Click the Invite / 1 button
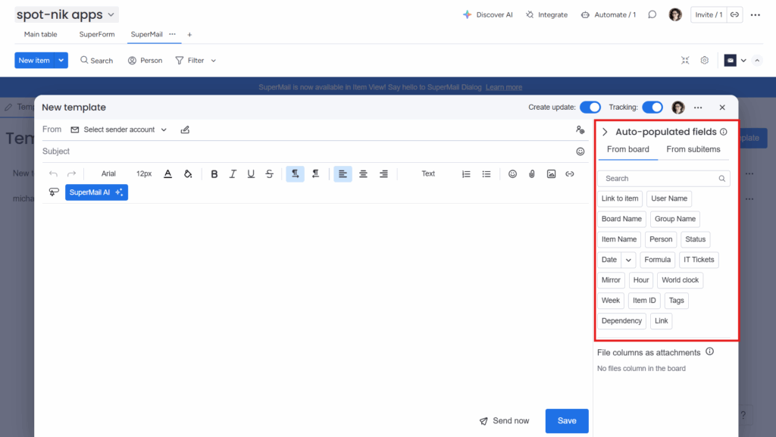Viewport: 776px width, 437px height. click(x=709, y=15)
